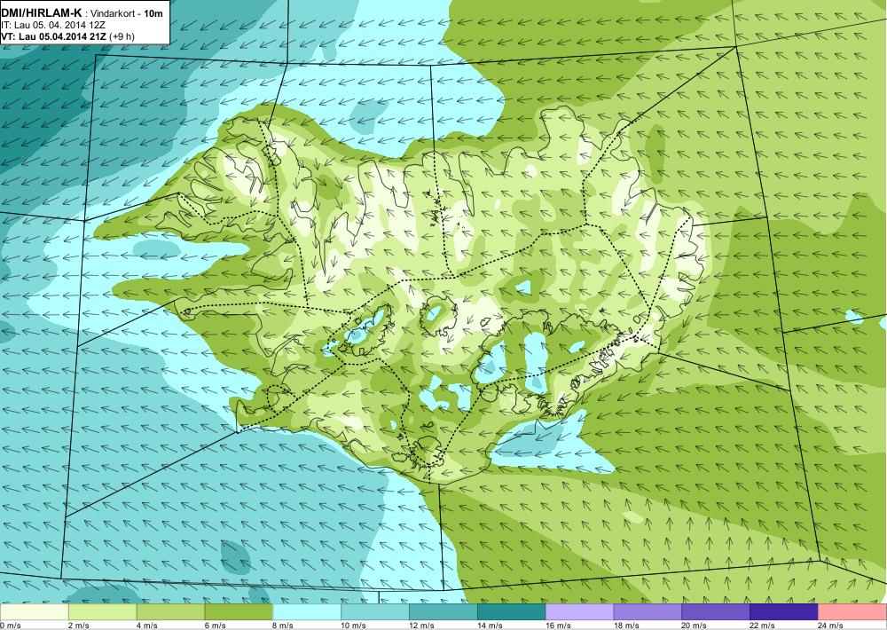This screenshot has width=887, height=630.
Task: Click the 12–14 m/s teal legend swatch
Action: tap(443, 612)
